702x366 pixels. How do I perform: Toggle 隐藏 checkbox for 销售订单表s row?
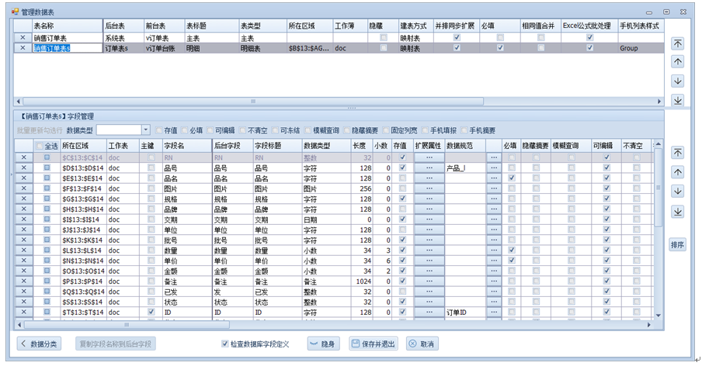coord(384,47)
